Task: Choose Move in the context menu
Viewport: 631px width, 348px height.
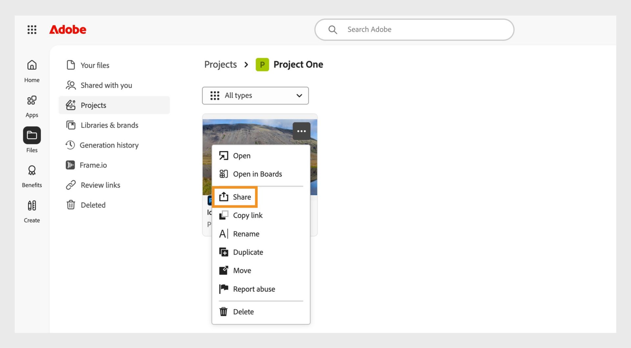Action: [261, 271]
